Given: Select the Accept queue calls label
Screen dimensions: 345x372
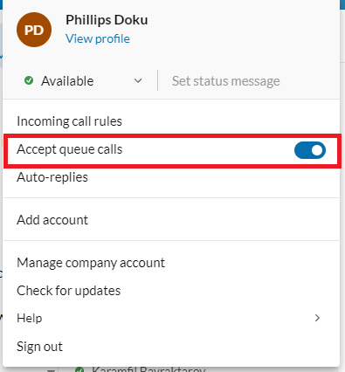Looking at the screenshot, I should pos(70,149).
